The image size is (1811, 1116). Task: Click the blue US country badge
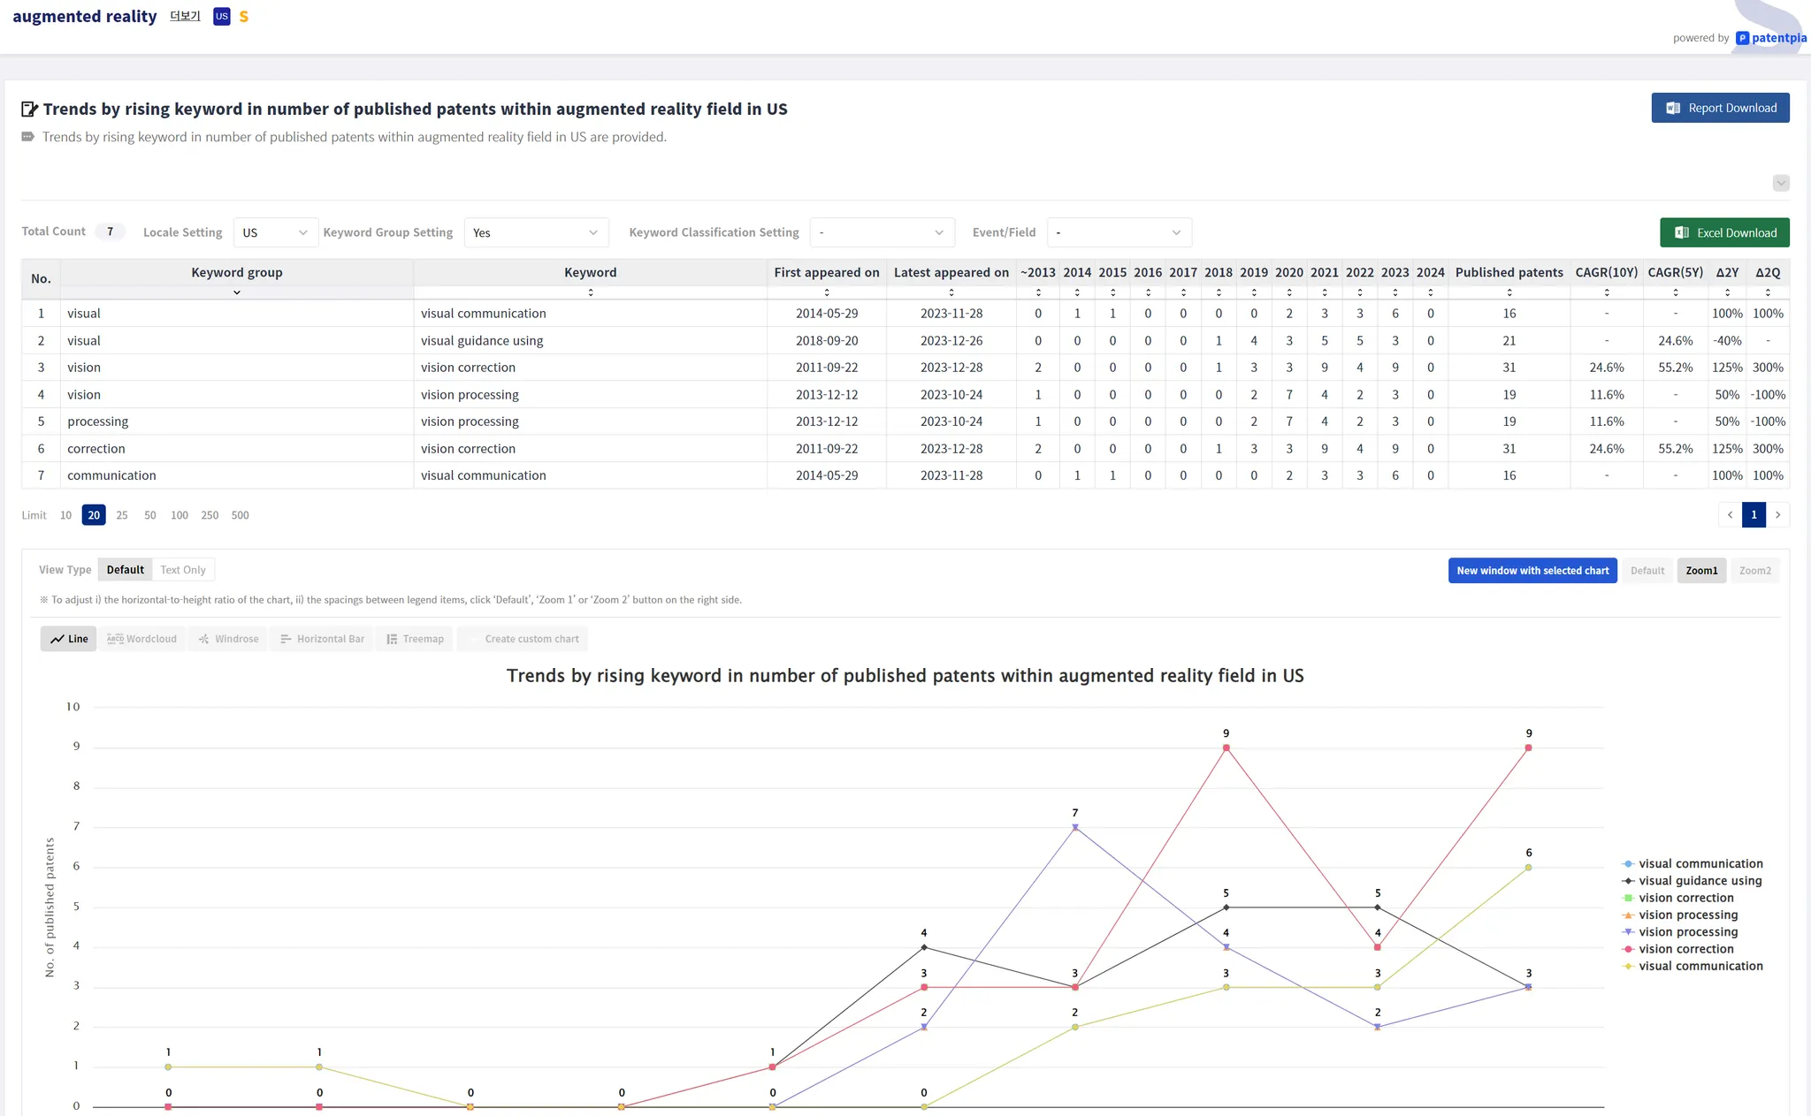coord(221,17)
